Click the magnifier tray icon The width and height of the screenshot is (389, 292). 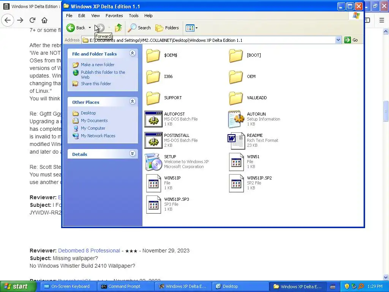pos(361,287)
